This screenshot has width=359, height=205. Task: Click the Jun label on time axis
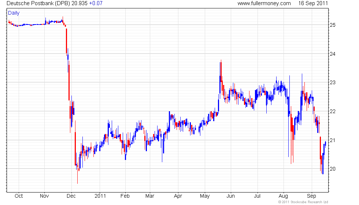pyautogui.click(x=230, y=196)
